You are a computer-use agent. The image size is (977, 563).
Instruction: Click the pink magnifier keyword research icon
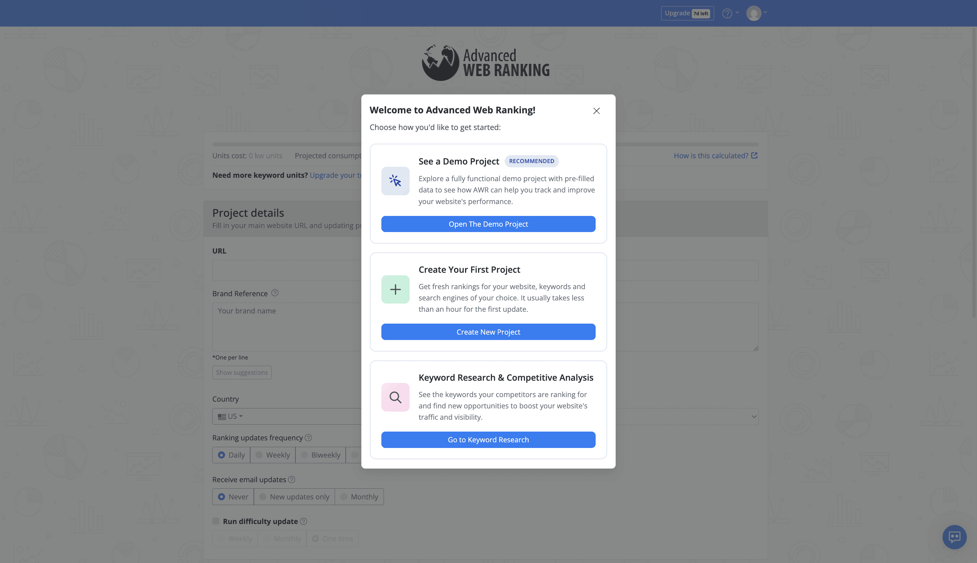point(395,397)
